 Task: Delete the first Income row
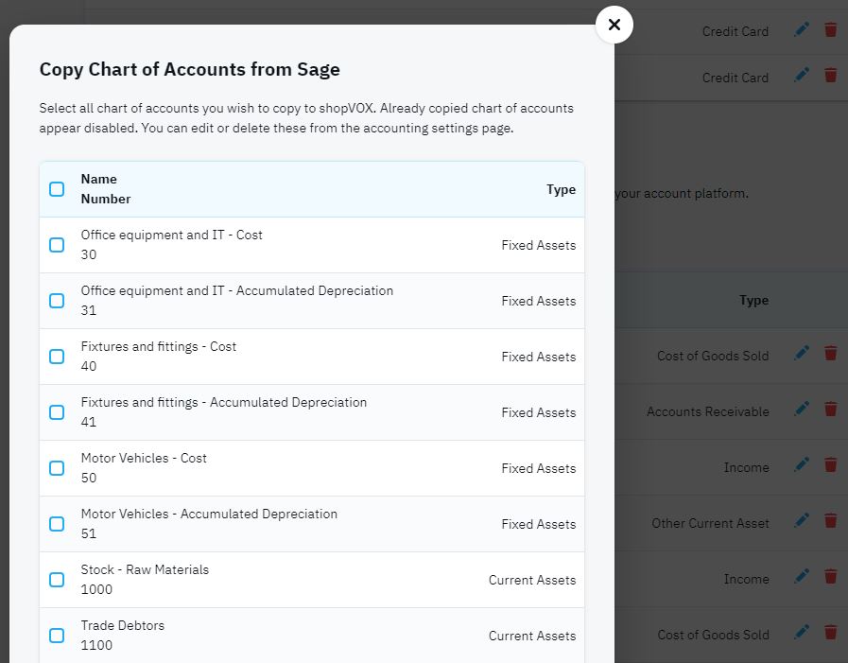[831, 464]
